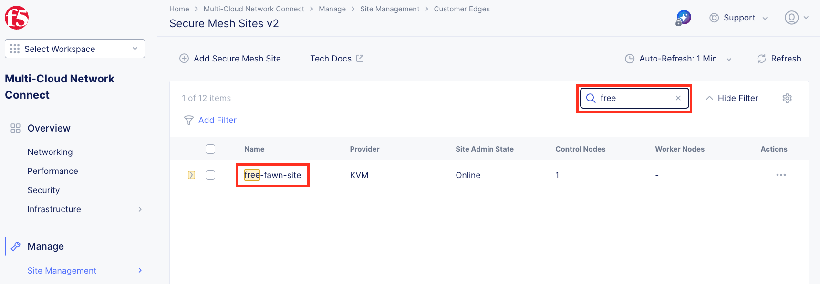
Task: Click the Add Filter funnel icon
Action: (189, 120)
